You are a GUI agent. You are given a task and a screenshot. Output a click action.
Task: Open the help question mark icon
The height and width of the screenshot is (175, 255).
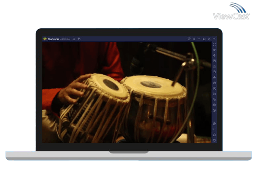coord(189,39)
